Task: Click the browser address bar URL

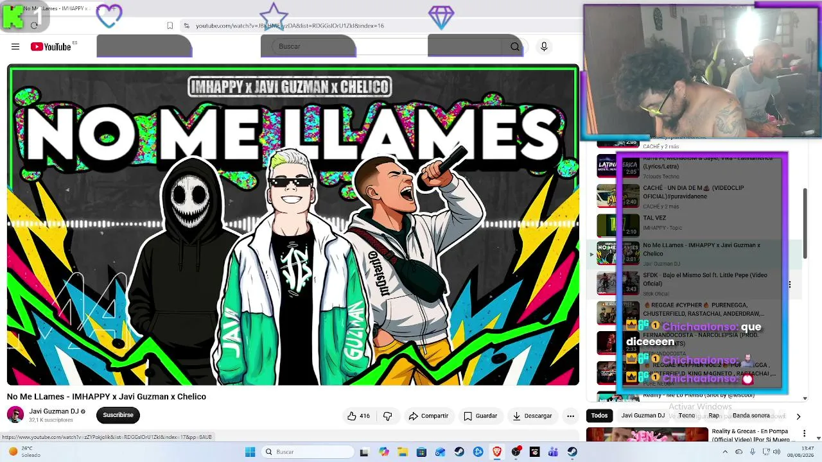Action: coord(290,26)
